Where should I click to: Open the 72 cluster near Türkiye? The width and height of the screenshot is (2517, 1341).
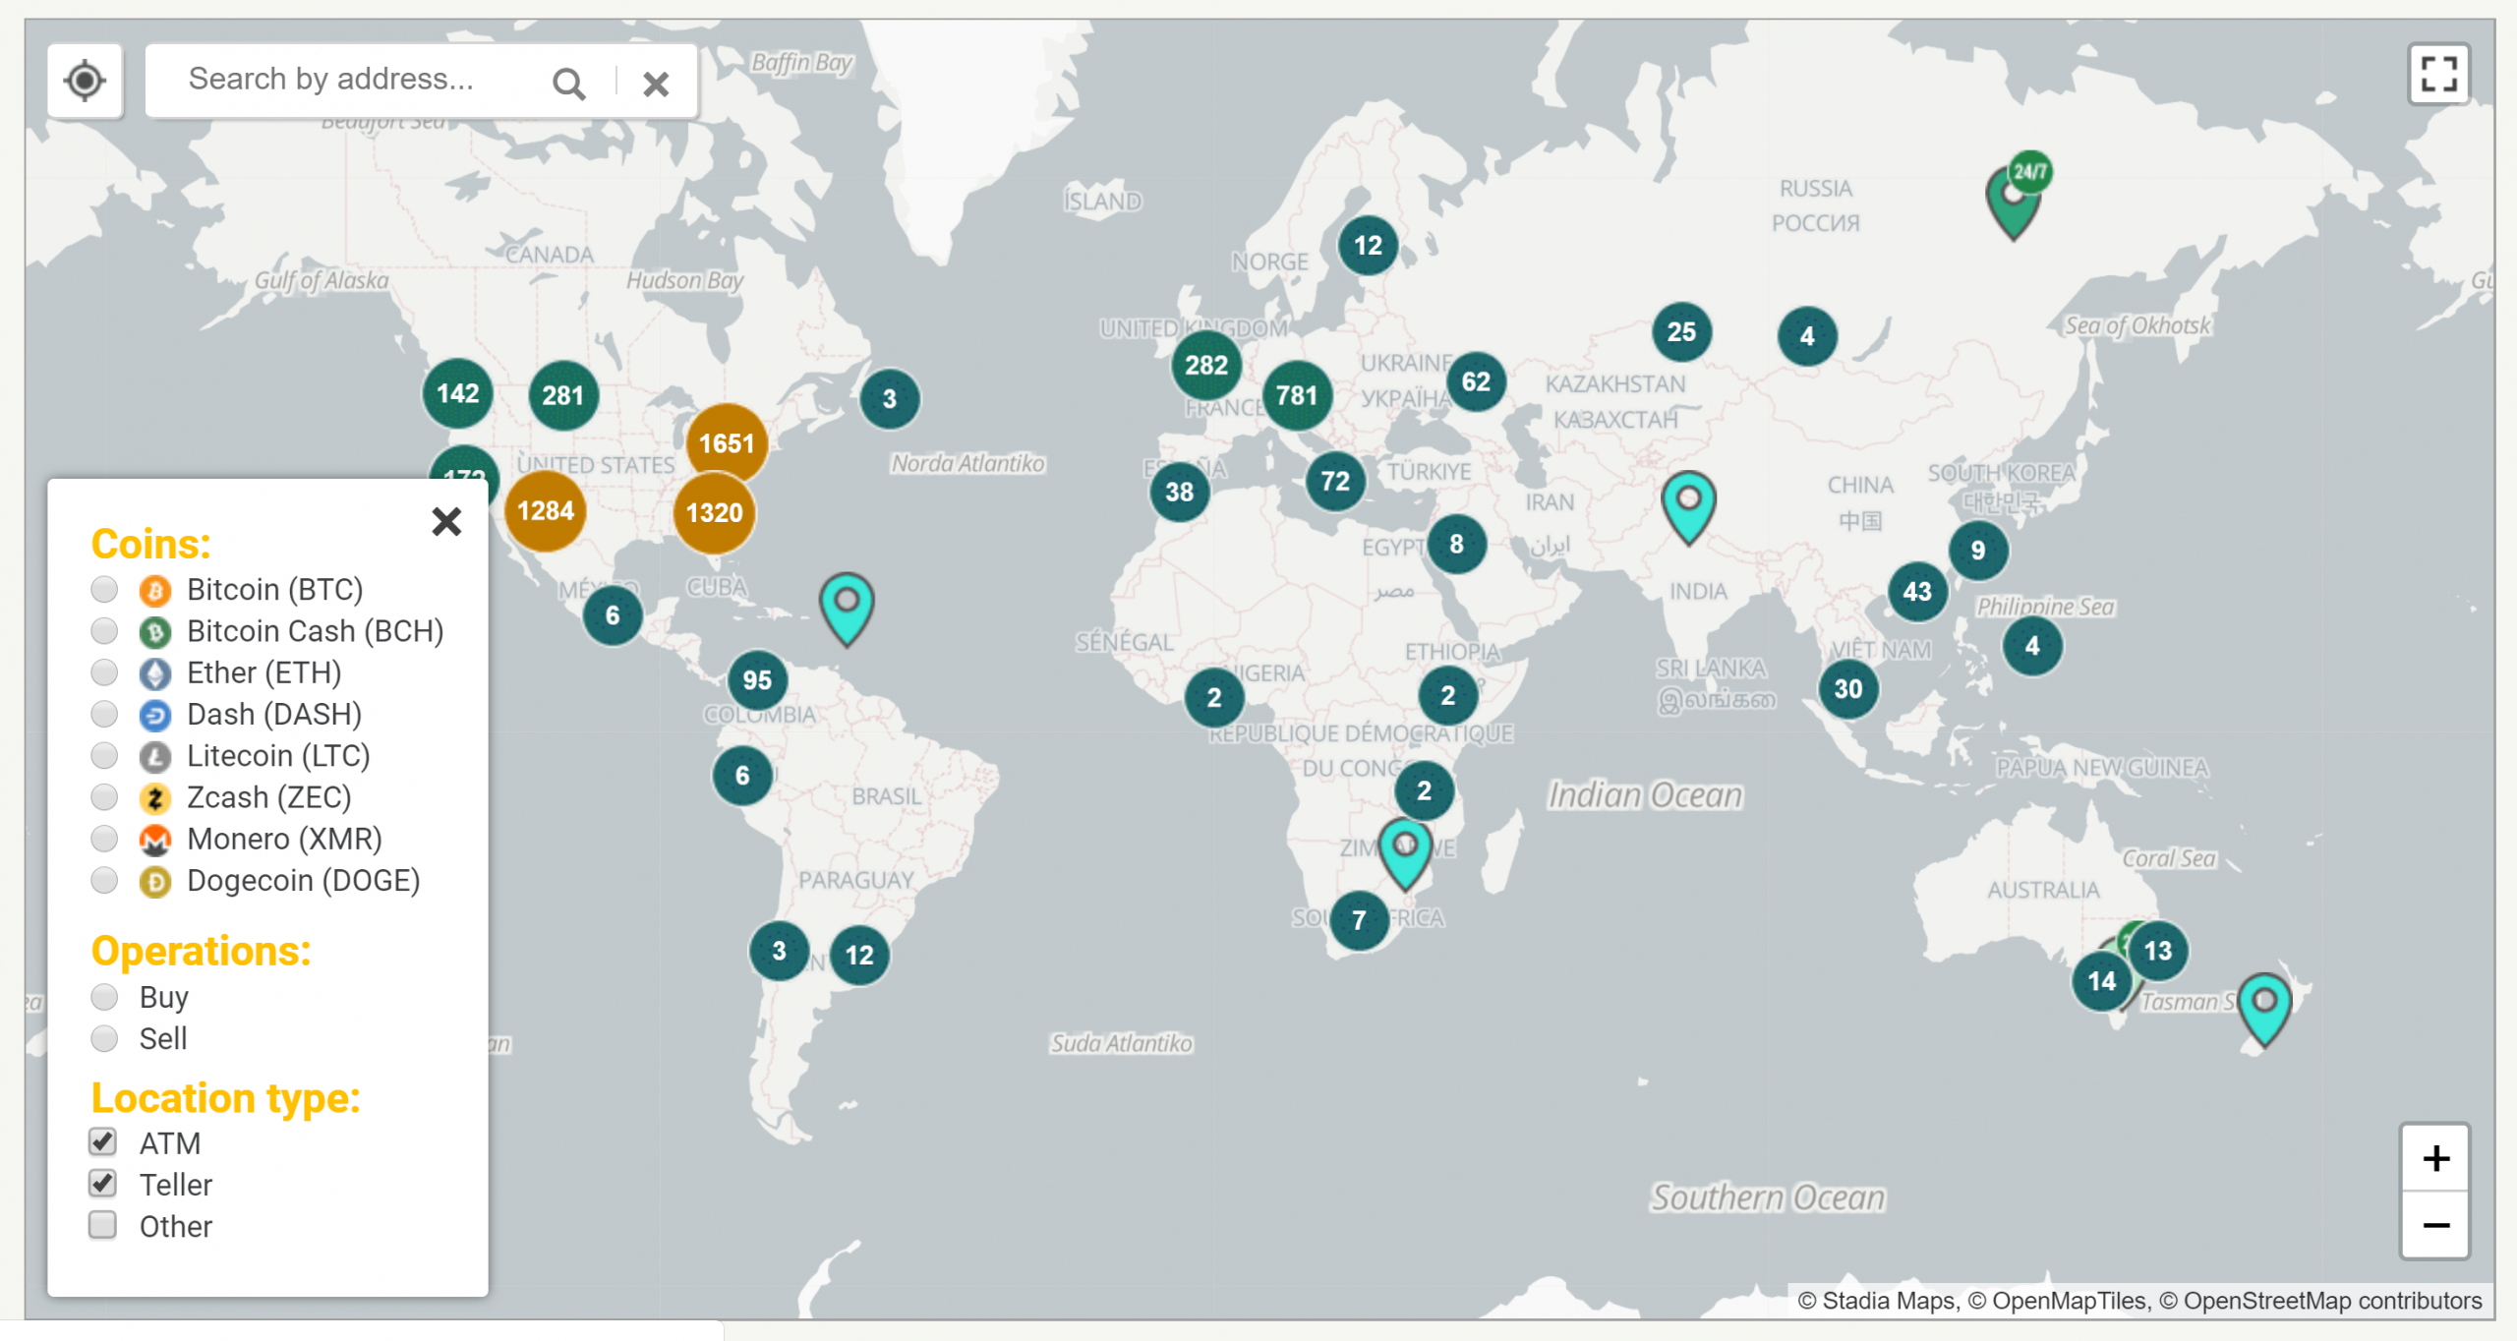point(1335,481)
